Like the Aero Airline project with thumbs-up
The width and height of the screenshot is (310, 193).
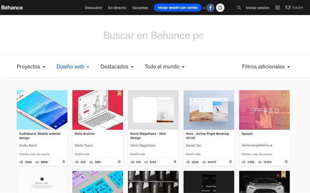coord(188,162)
